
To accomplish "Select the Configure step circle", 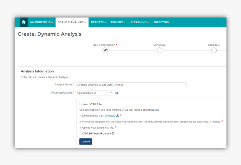I will [159, 50].
